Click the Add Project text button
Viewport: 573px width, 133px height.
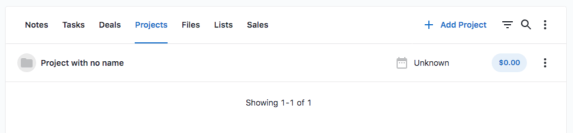[463, 25]
